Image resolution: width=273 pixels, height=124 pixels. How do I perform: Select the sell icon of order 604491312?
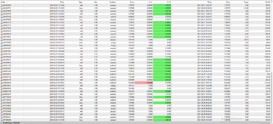click(1, 25)
